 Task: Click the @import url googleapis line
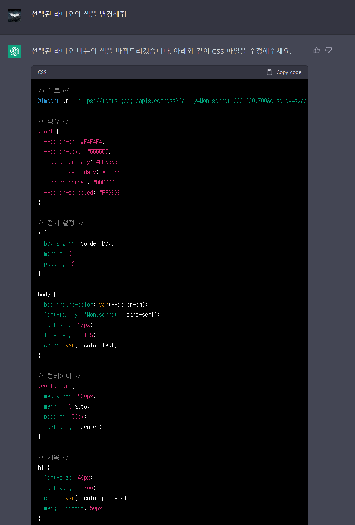pyautogui.click(x=172, y=101)
